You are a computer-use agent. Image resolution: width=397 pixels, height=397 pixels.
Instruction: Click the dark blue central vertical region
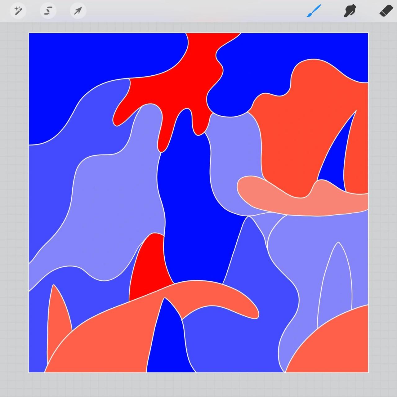pos(192,217)
